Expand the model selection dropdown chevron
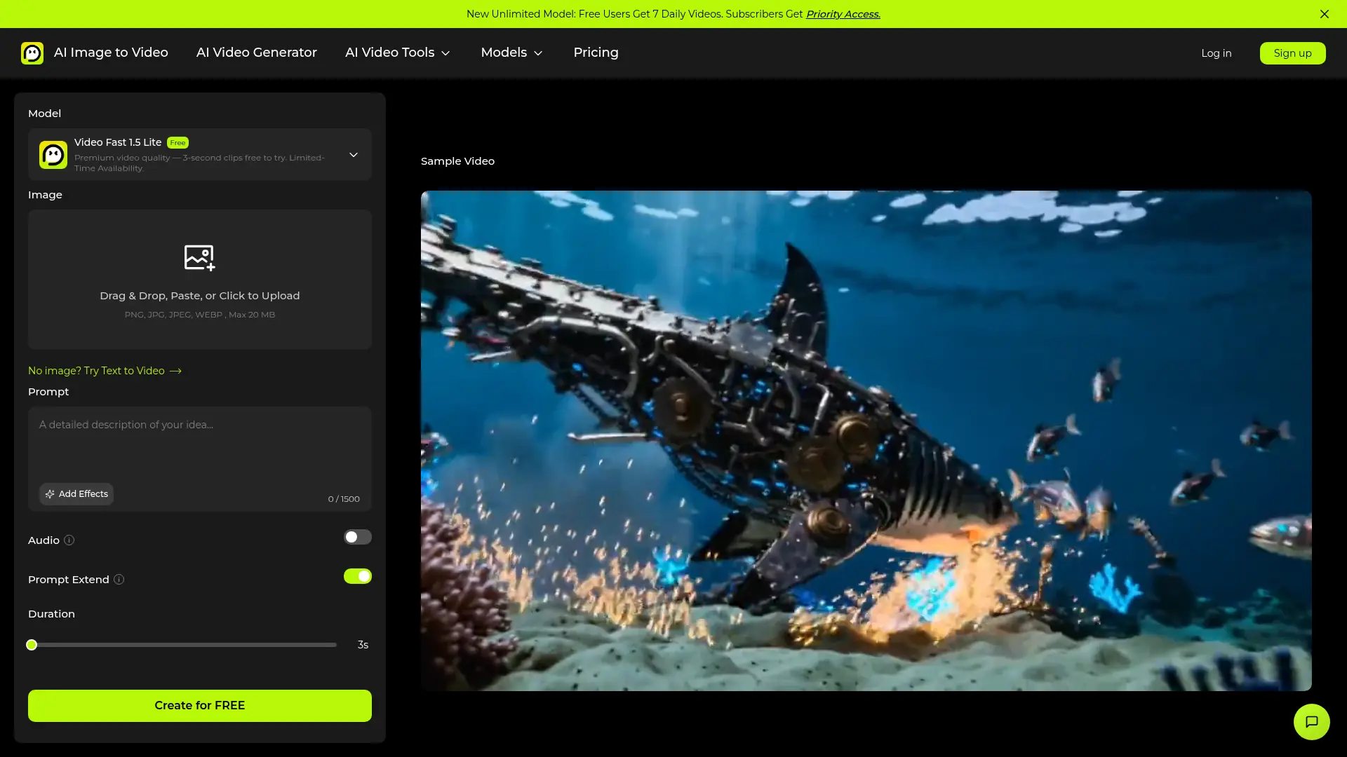 coord(354,155)
